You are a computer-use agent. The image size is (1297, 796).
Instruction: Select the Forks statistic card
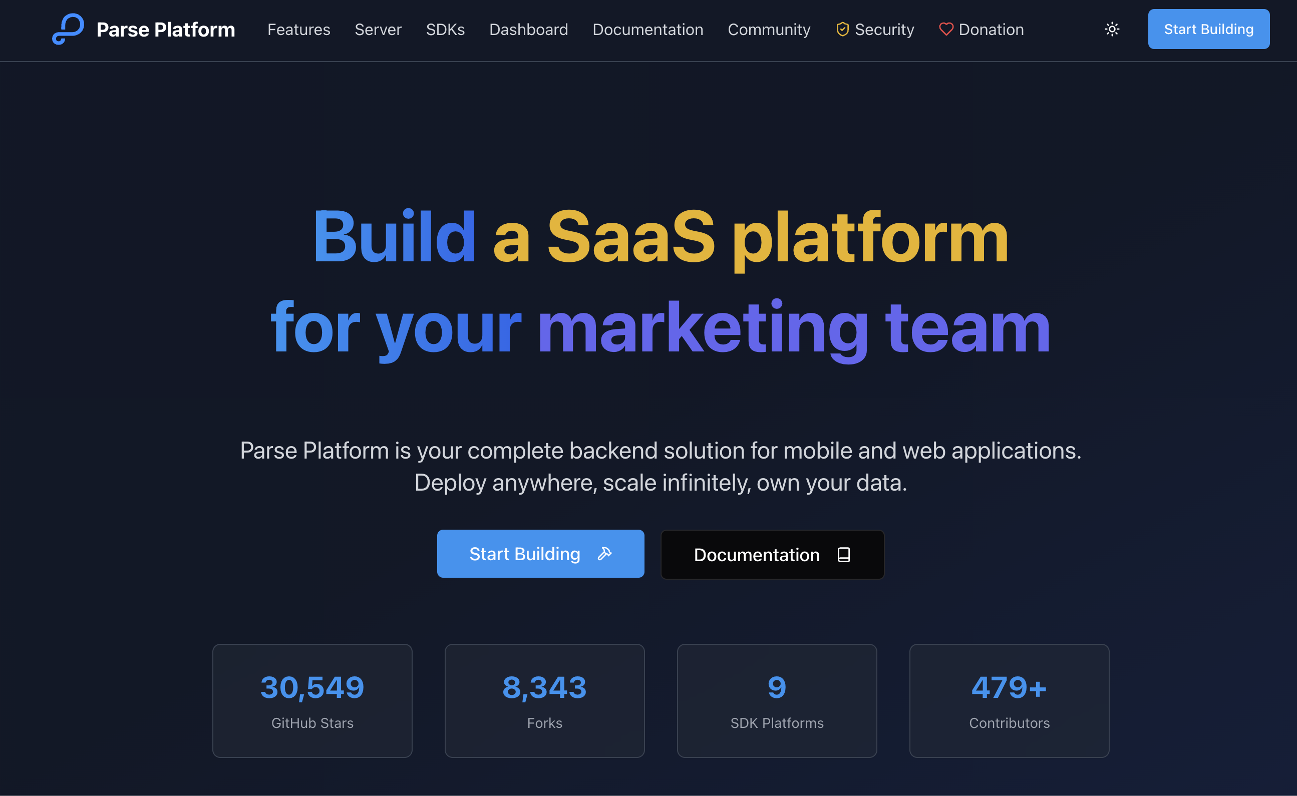[544, 701]
